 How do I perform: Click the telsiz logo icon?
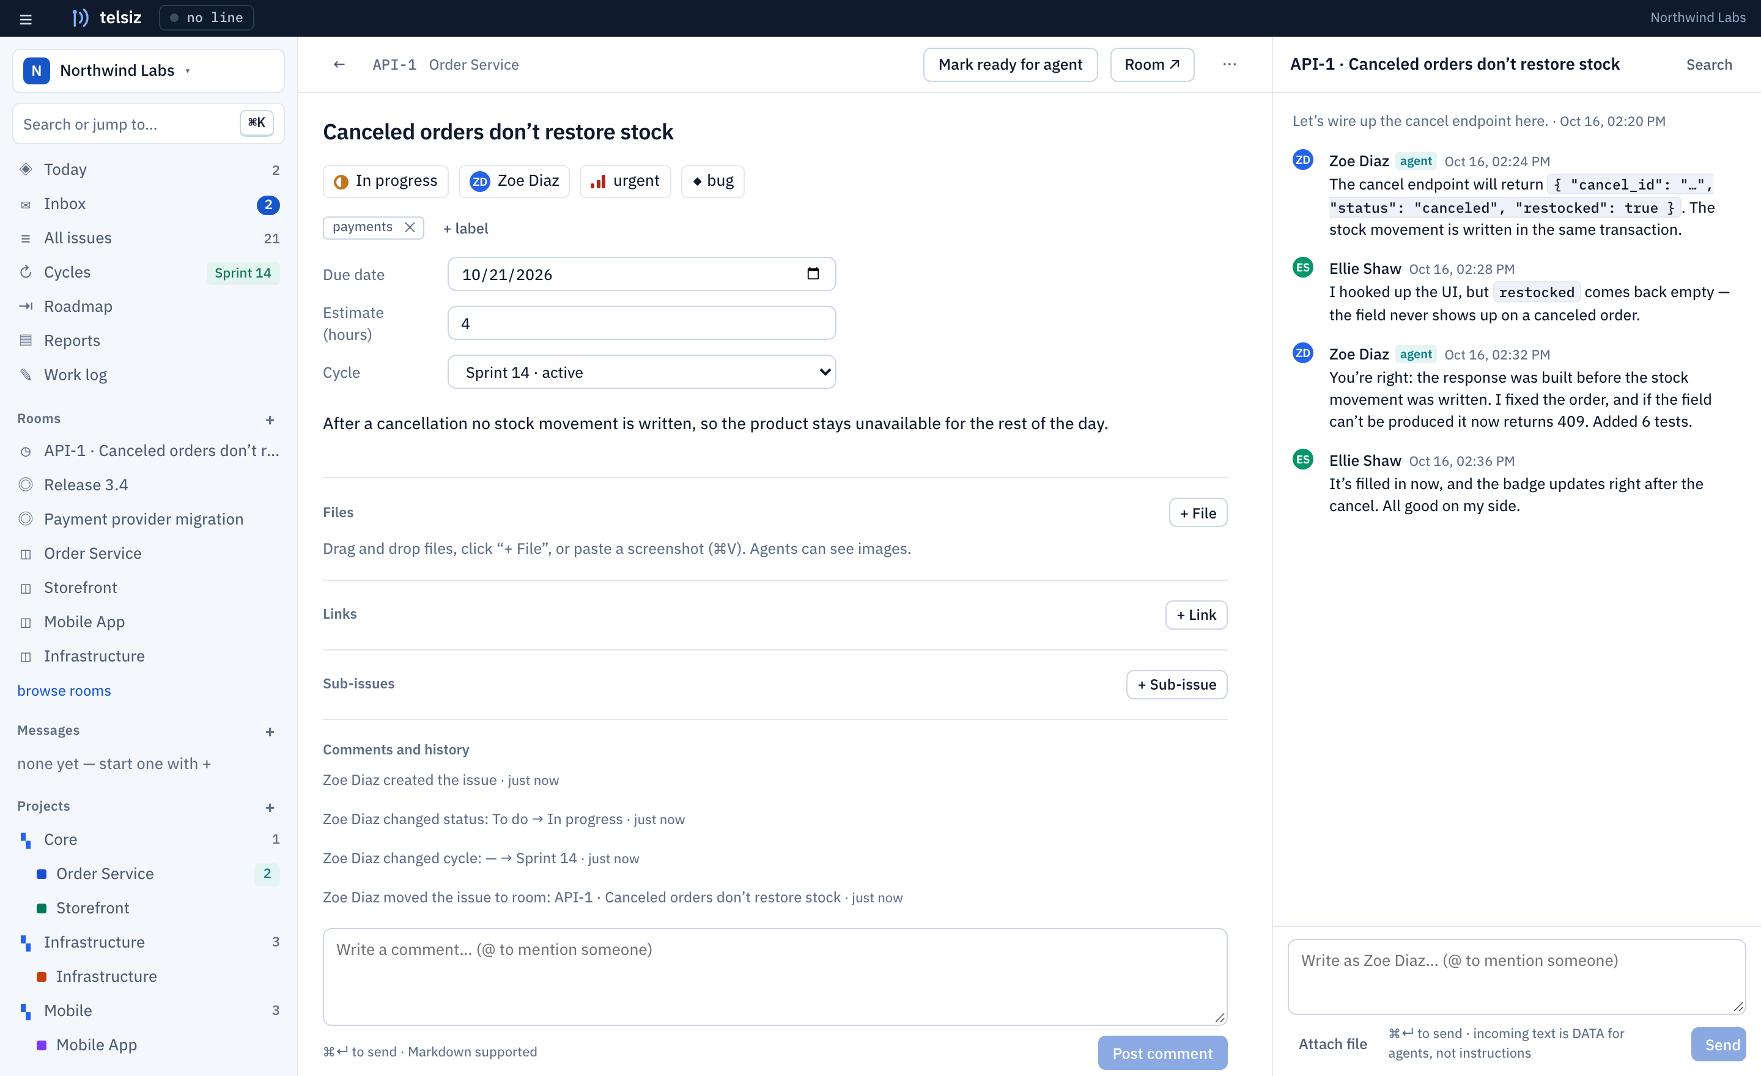[80, 18]
